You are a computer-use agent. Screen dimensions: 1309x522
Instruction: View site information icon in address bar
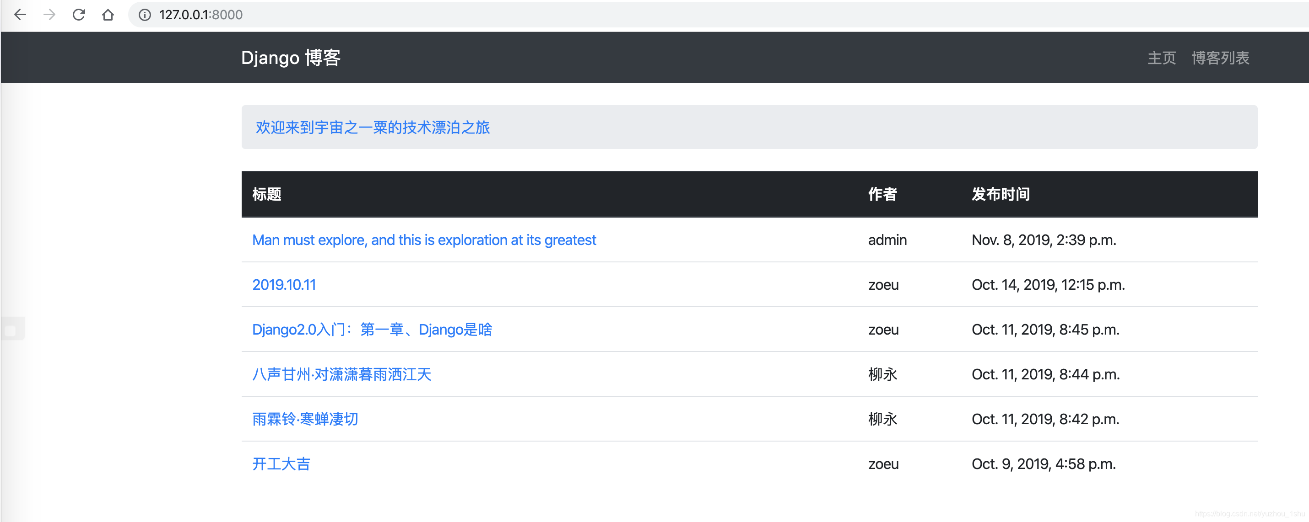coord(145,15)
